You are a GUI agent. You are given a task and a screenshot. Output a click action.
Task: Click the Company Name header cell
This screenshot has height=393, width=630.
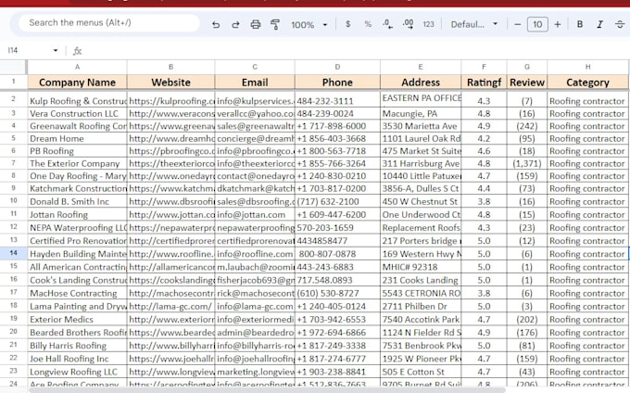click(77, 82)
